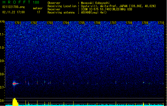Click the 'Receiver' field label
167x106 pixels.
54,9
